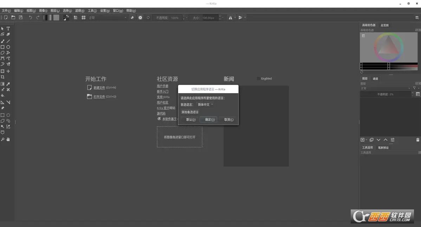Switch to 通道 tab
Viewport: 421px width, 227px height.
tap(375, 79)
